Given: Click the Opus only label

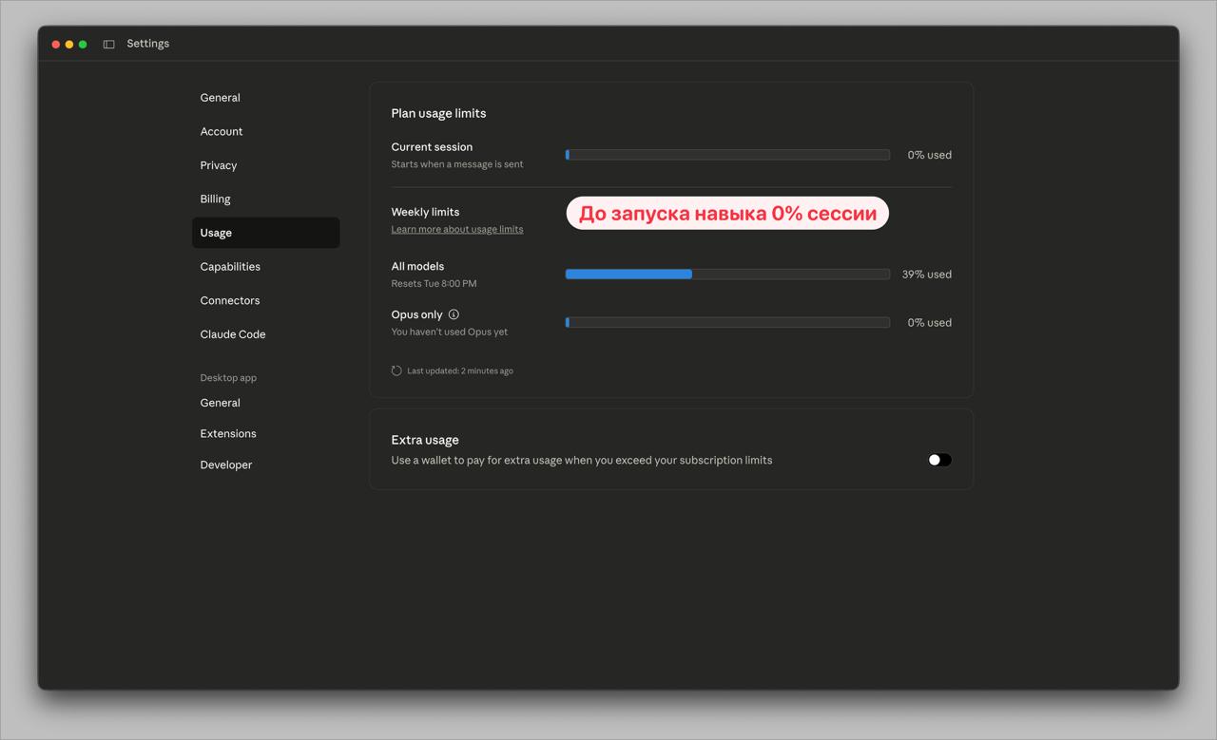Looking at the screenshot, I should point(416,314).
